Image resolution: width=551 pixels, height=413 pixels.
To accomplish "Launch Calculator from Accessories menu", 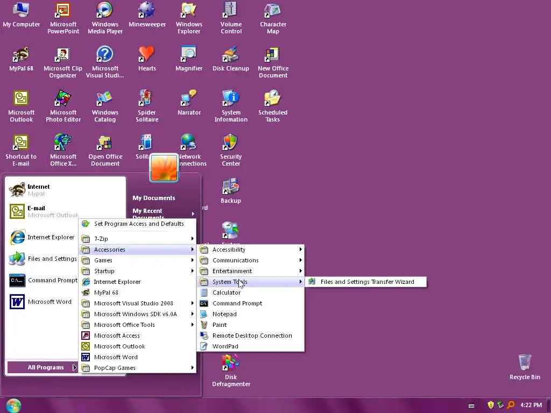I will (x=251, y=293).
